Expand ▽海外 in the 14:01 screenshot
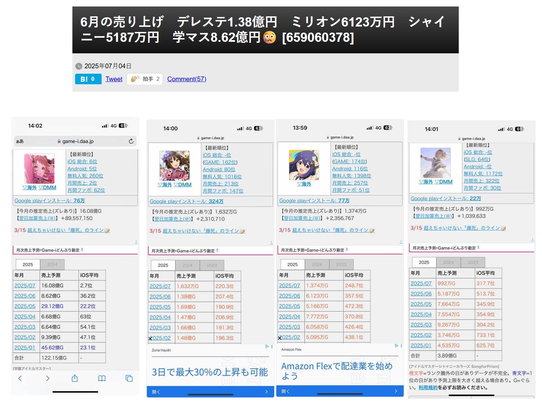Image resolution: width=542 pixels, height=406 pixels. click(x=426, y=182)
